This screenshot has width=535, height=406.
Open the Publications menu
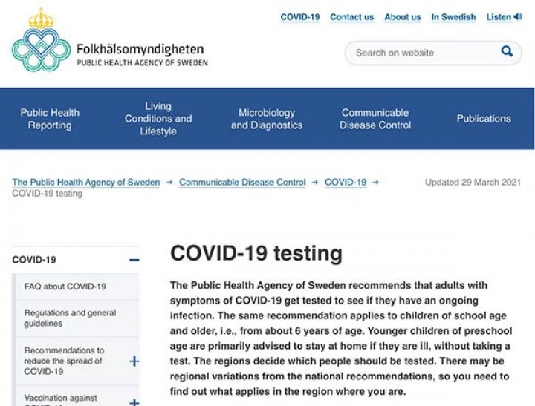tap(484, 119)
